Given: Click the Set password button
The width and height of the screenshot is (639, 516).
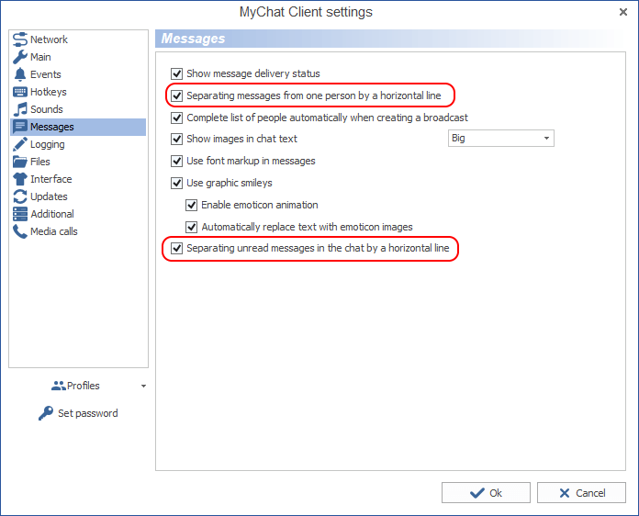Looking at the screenshot, I should pos(78,413).
